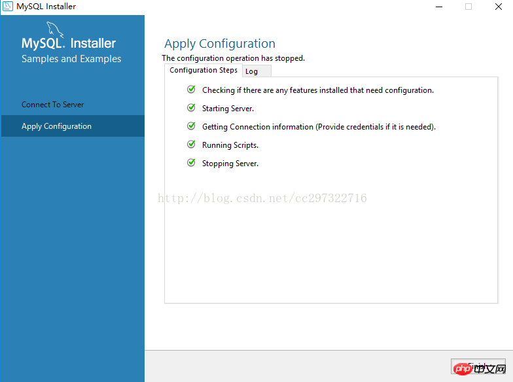513x382 pixels.
Task: Close the MySQL Installer window
Action: click(x=499, y=7)
